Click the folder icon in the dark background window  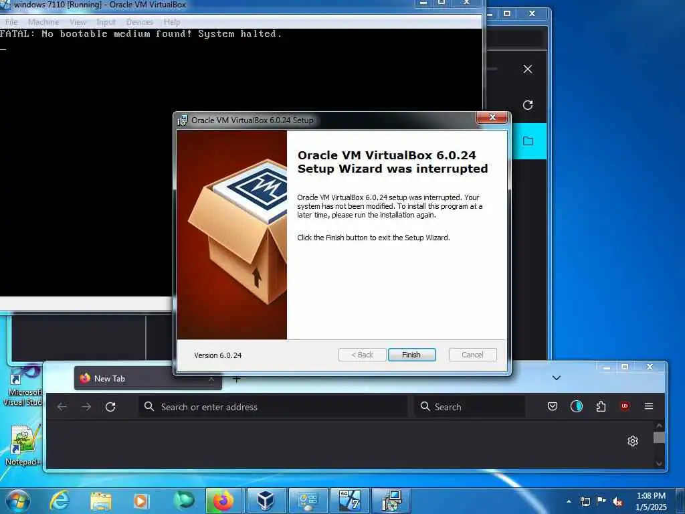(528, 141)
